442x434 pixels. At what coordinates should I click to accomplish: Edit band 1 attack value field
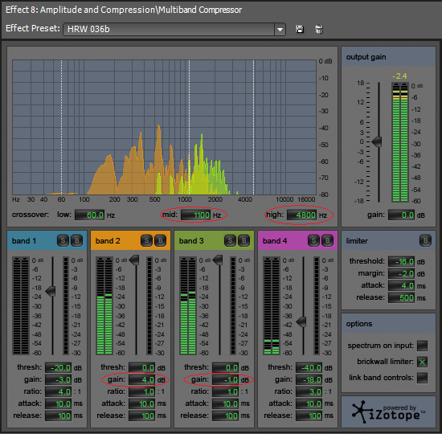click(x=58, y=403)
